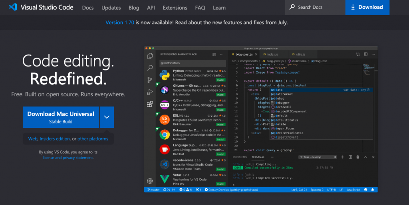
Task: Click the split editor icon in editor toolbar
Action: click(366, 54)
